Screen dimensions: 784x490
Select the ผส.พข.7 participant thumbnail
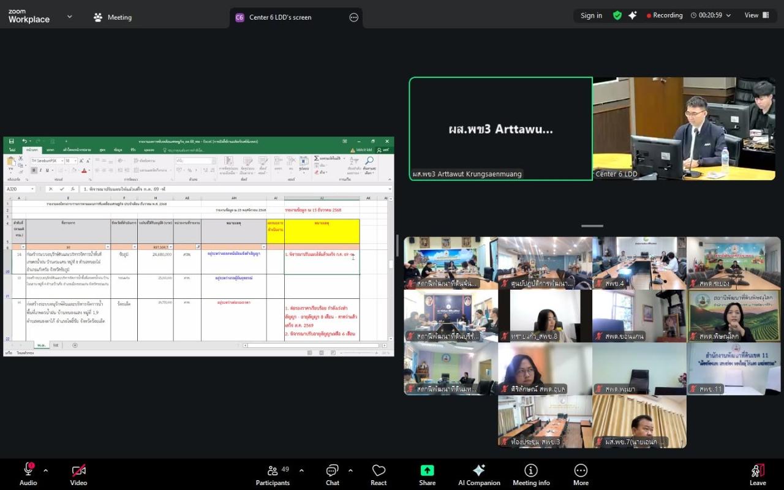click(x=639, y=421)
